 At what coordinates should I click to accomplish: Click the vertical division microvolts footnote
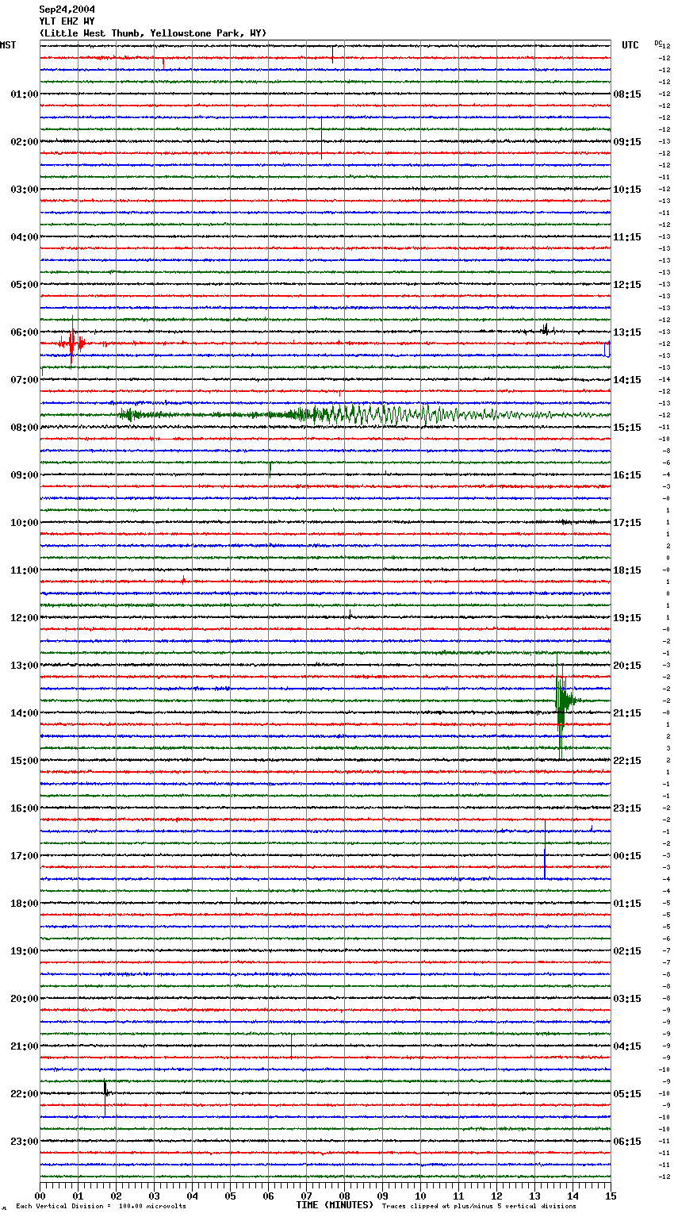point(101,1206)
